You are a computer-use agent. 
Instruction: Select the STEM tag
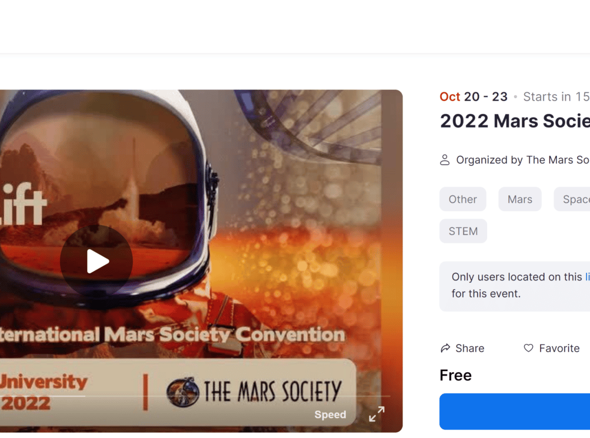point(463,231)
